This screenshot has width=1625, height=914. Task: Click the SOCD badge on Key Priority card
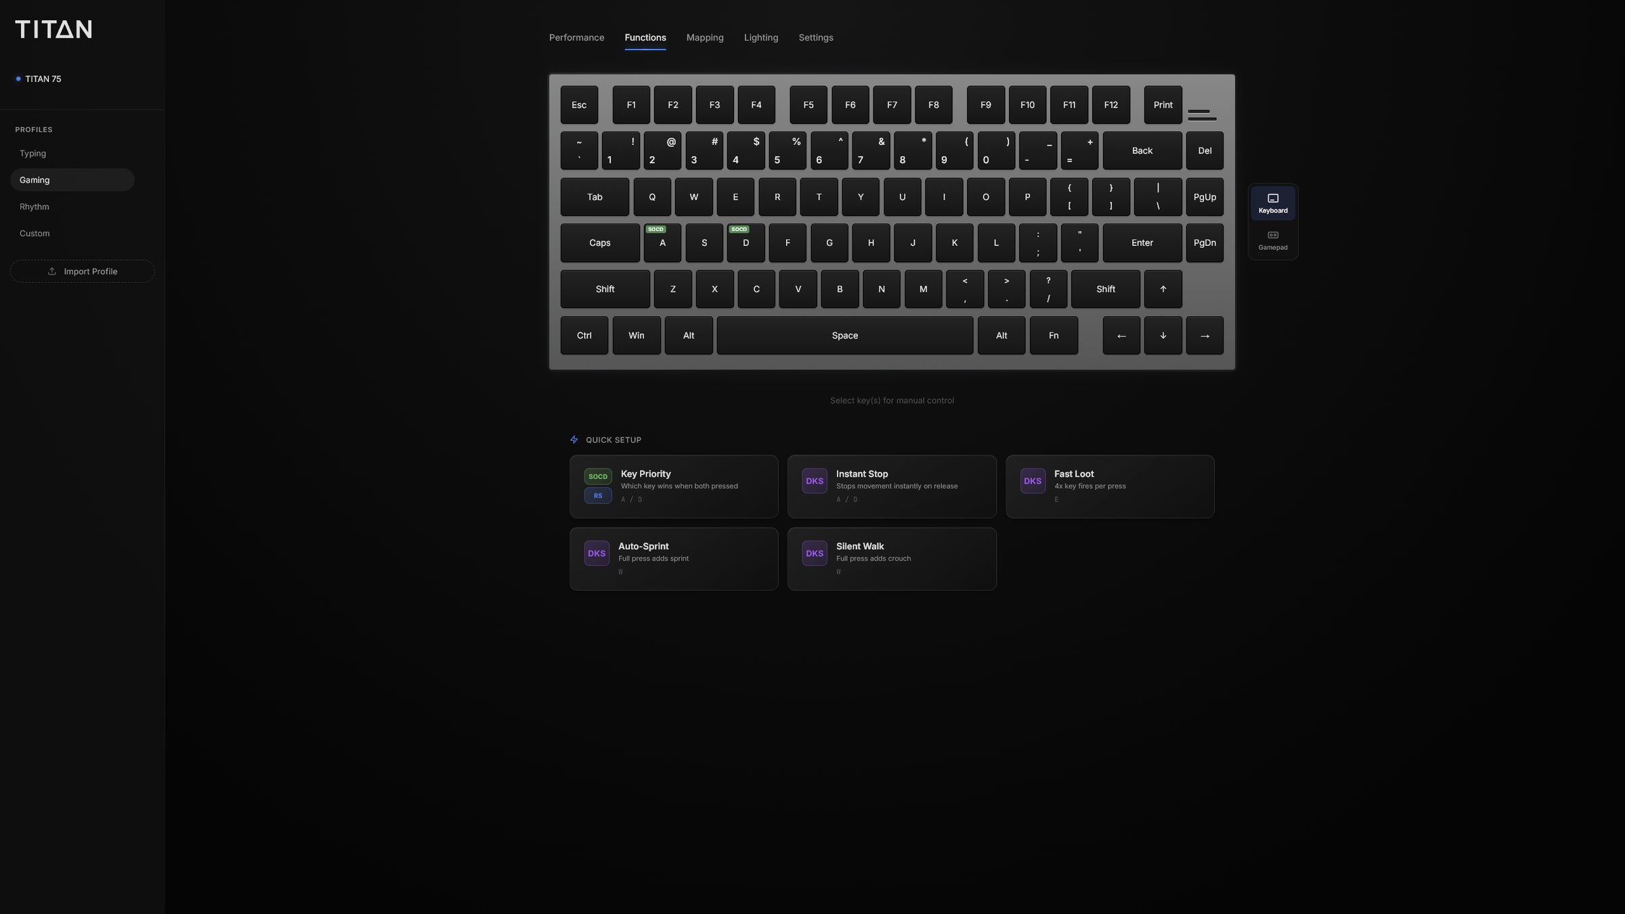pos(598,477)
